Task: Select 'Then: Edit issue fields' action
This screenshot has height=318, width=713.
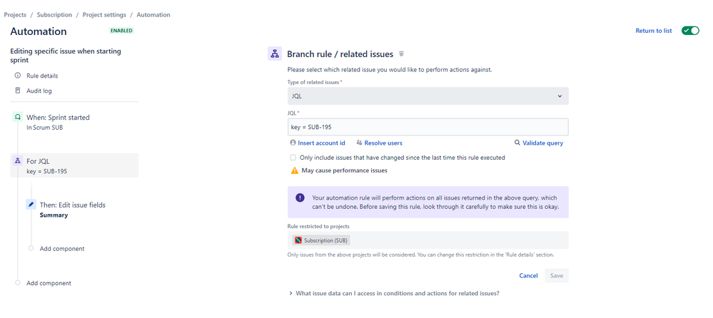Action: click(72, 205)
